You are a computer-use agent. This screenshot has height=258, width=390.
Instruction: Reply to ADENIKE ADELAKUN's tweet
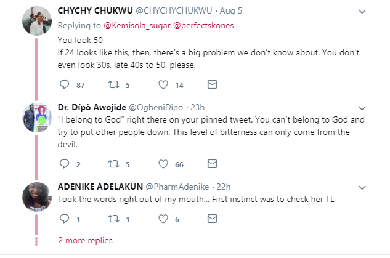64,219
